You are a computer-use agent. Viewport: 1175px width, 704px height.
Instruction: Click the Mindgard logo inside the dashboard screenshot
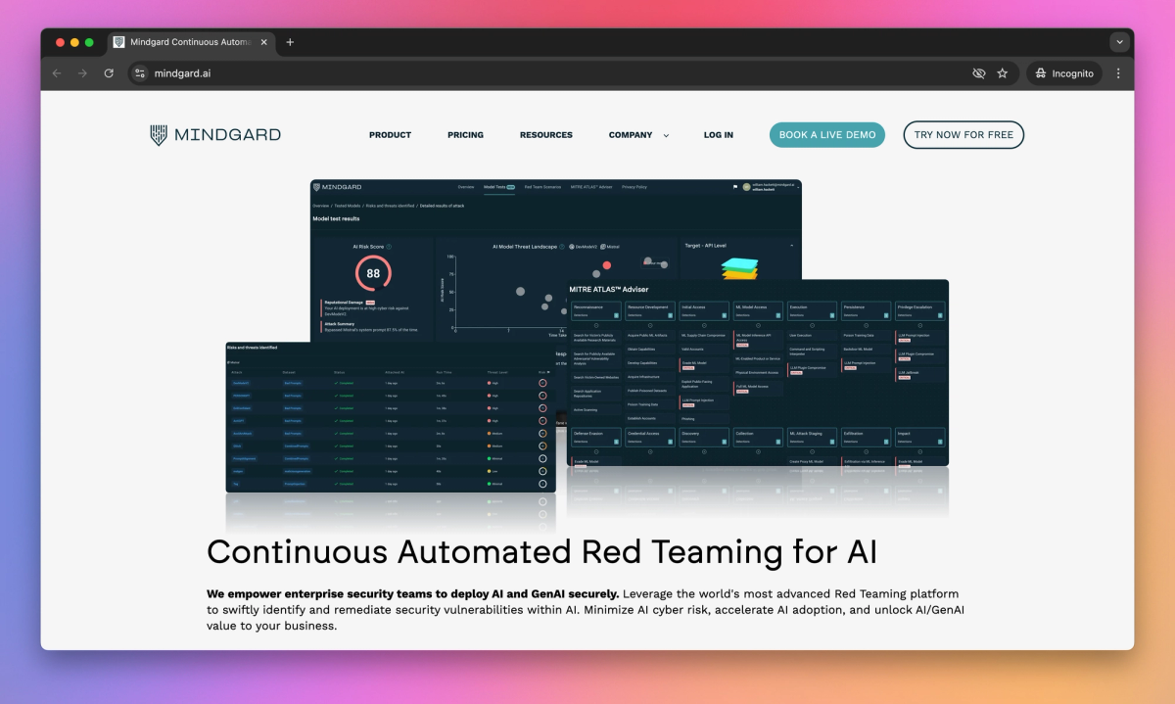pos(337,187)
